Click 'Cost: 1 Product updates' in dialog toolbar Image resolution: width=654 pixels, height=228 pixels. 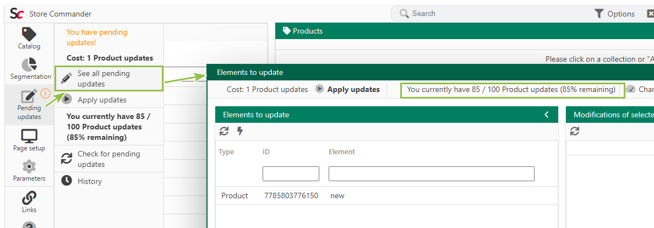[x=268, y=89]
